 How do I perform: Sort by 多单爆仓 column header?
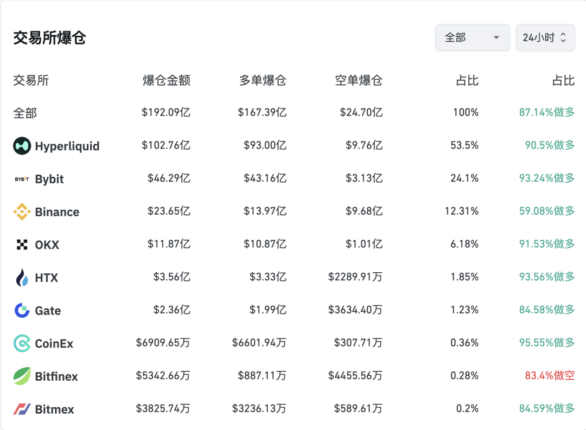click(x=263, y=81)
